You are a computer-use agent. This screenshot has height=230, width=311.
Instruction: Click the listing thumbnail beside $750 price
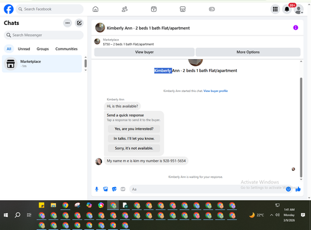pos(97,42)
